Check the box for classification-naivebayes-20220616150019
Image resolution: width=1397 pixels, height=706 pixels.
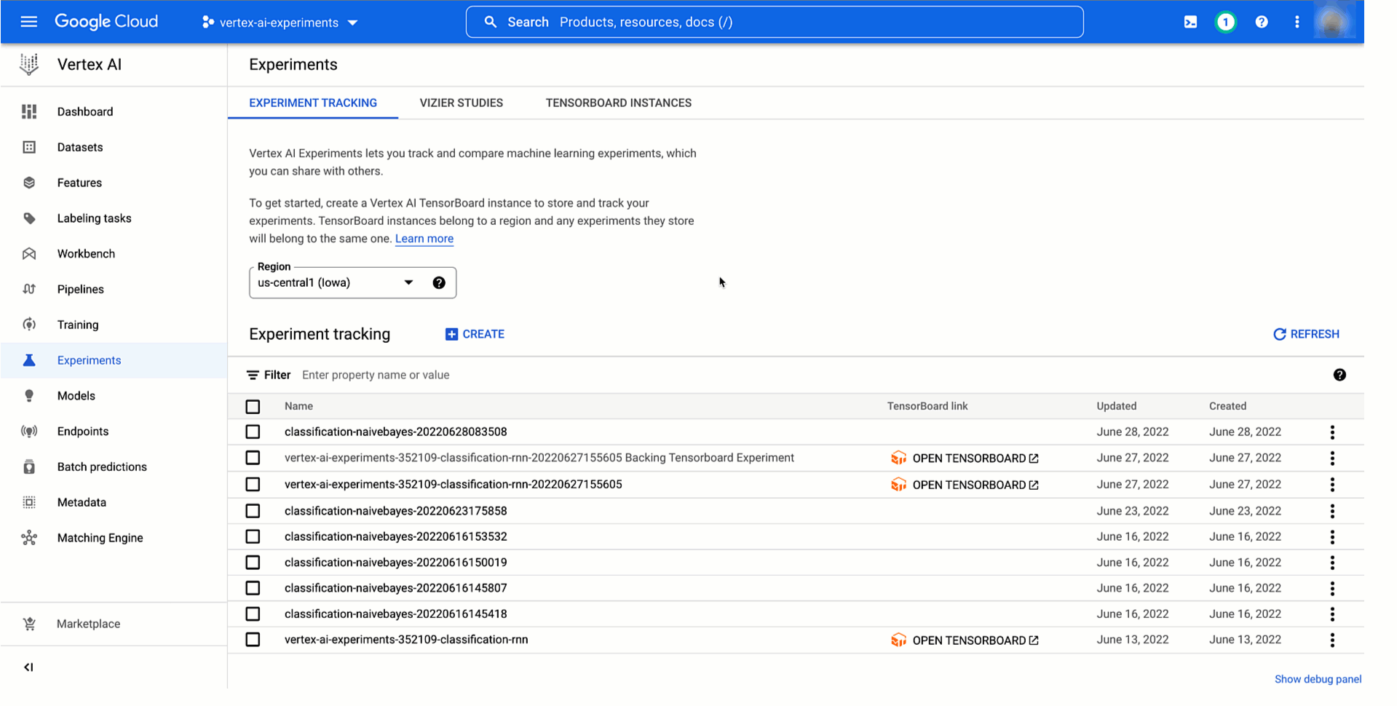pos(253,563)
